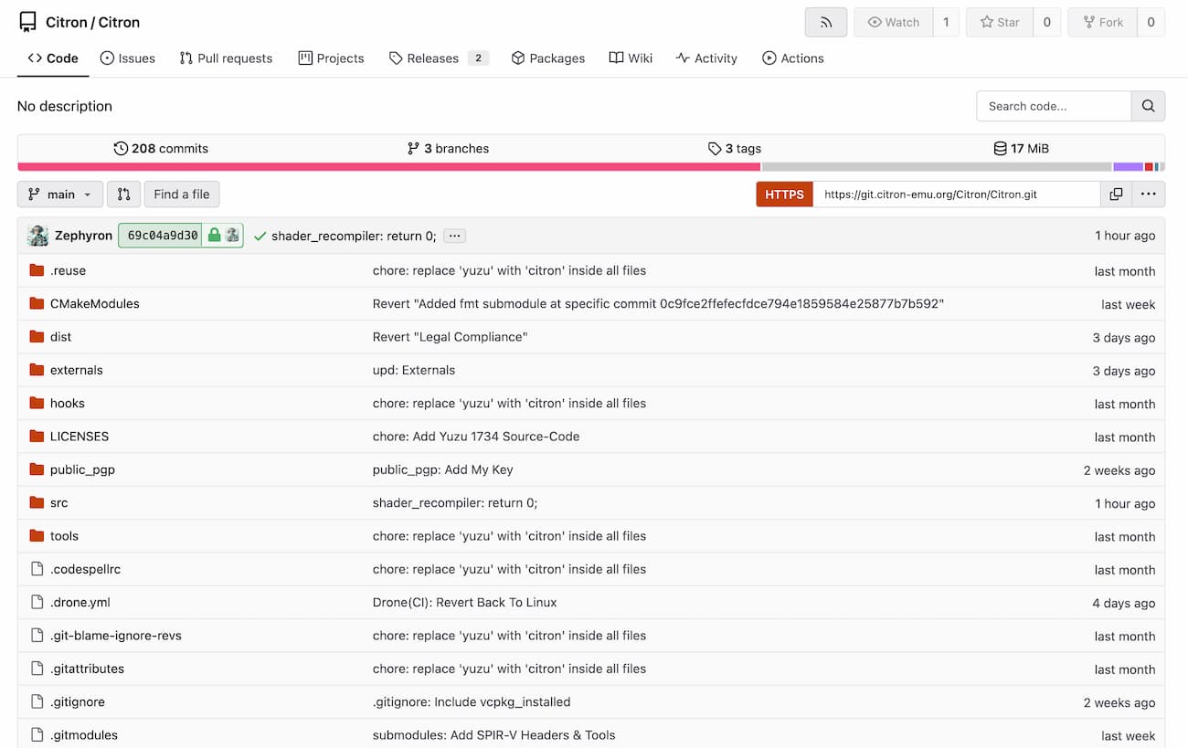This screenshot has height=748, width=1188.
Task: Open the Activity tab
Action: [x=706, y=58]
